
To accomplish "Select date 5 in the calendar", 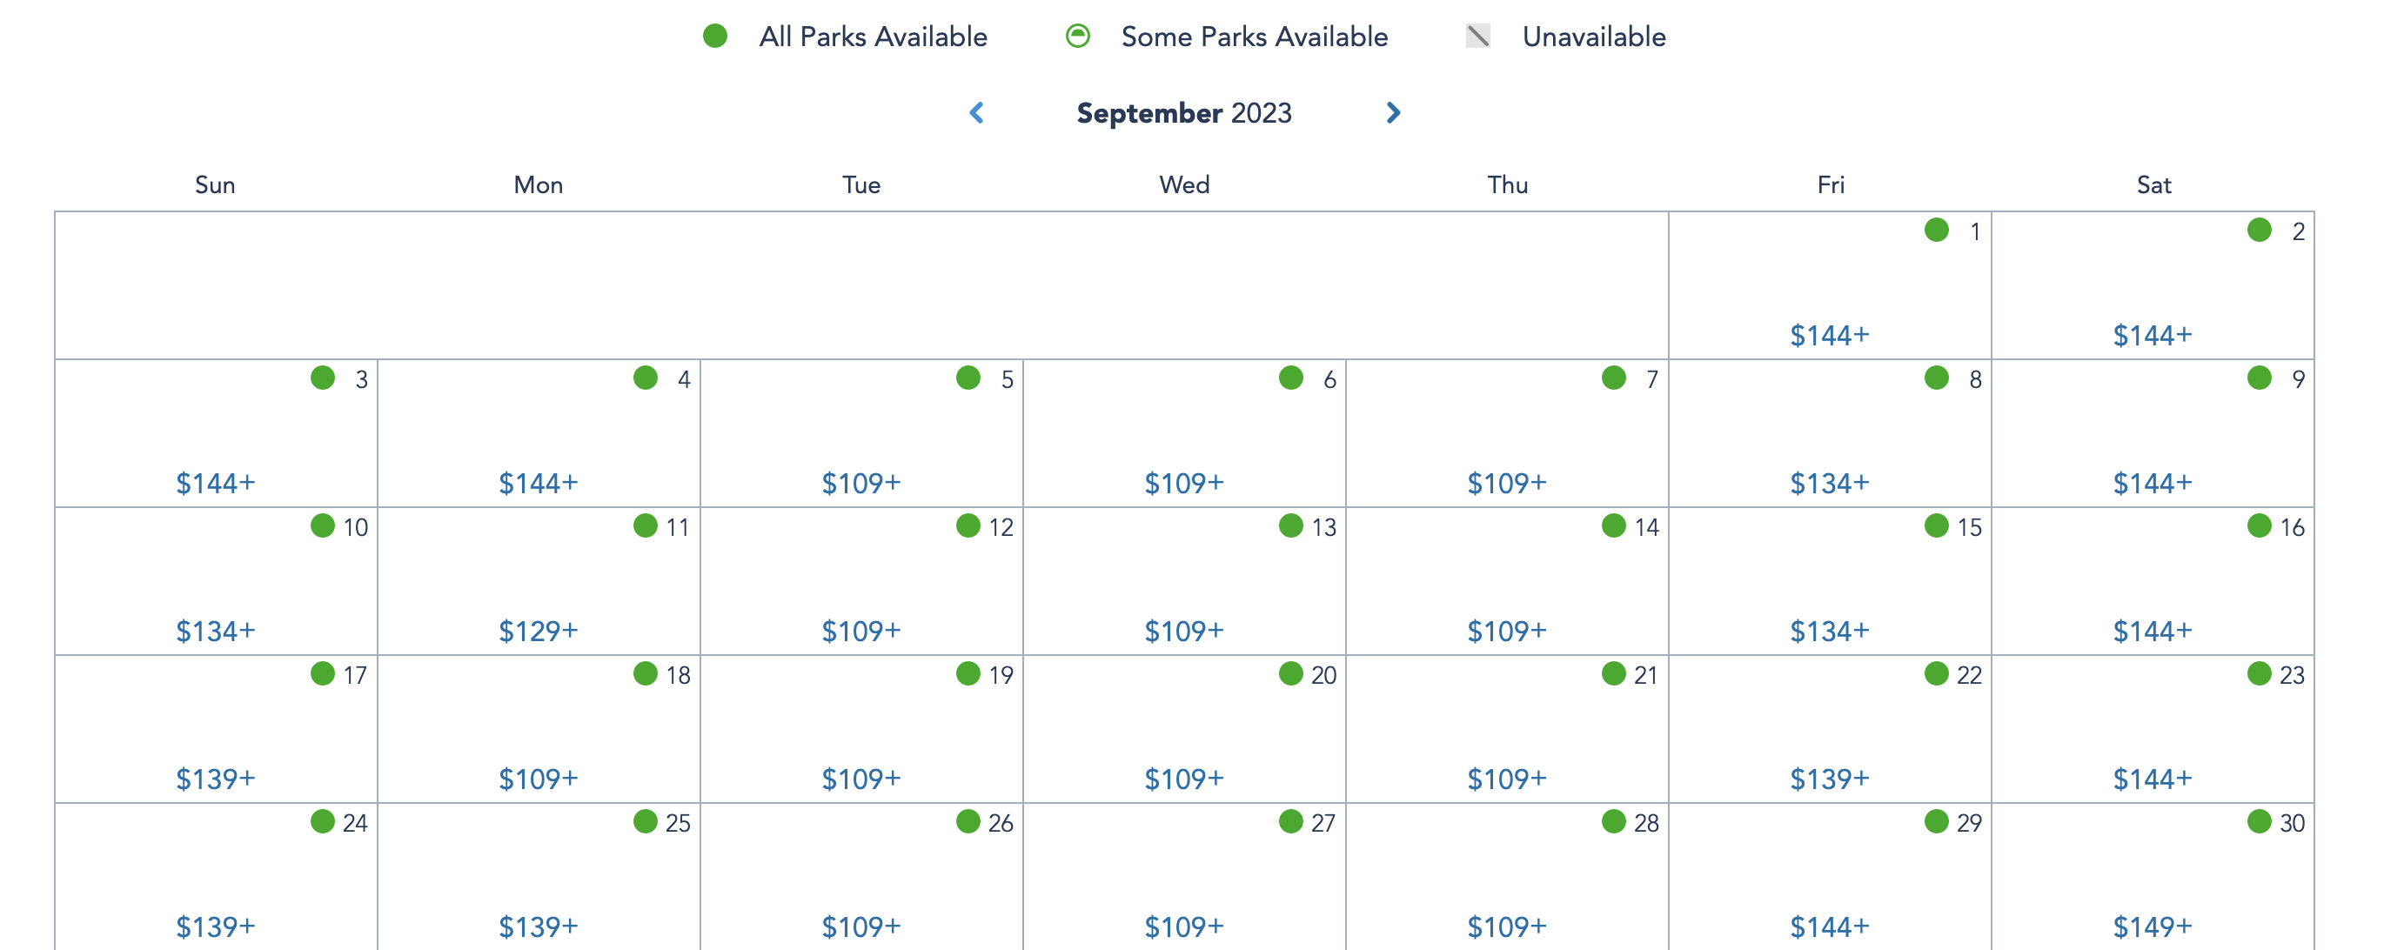I will coord(1007,379).
